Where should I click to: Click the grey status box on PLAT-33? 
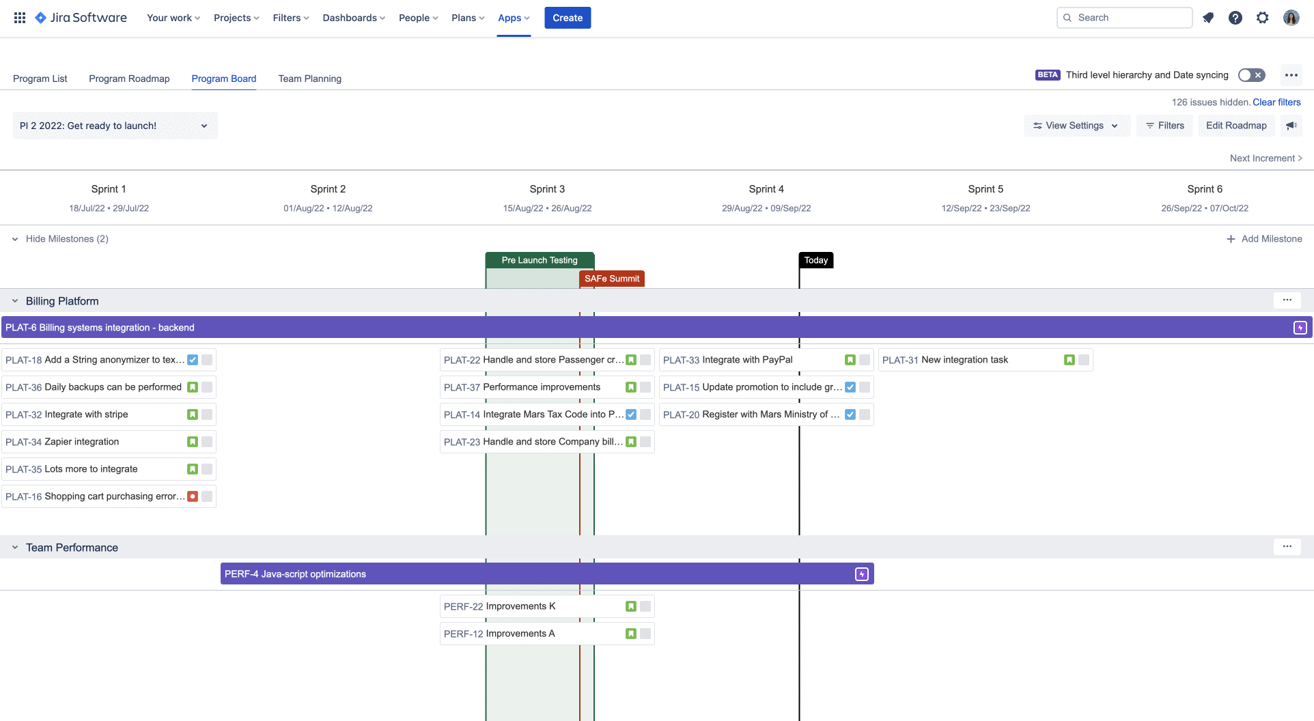[865, 360]
